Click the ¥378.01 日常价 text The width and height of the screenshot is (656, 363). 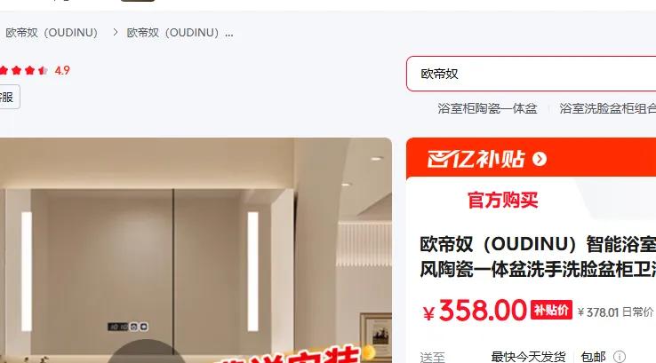point(615,312)
